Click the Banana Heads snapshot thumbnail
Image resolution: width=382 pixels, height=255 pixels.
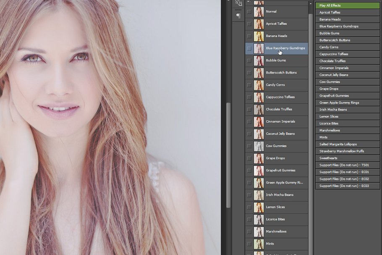[259, 36]
